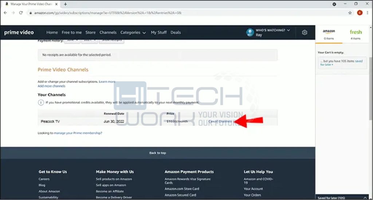Reload the page
Image resolution: width=373 pixels, height=200 pixels.
pyautogui.click(x=21, y=13)
